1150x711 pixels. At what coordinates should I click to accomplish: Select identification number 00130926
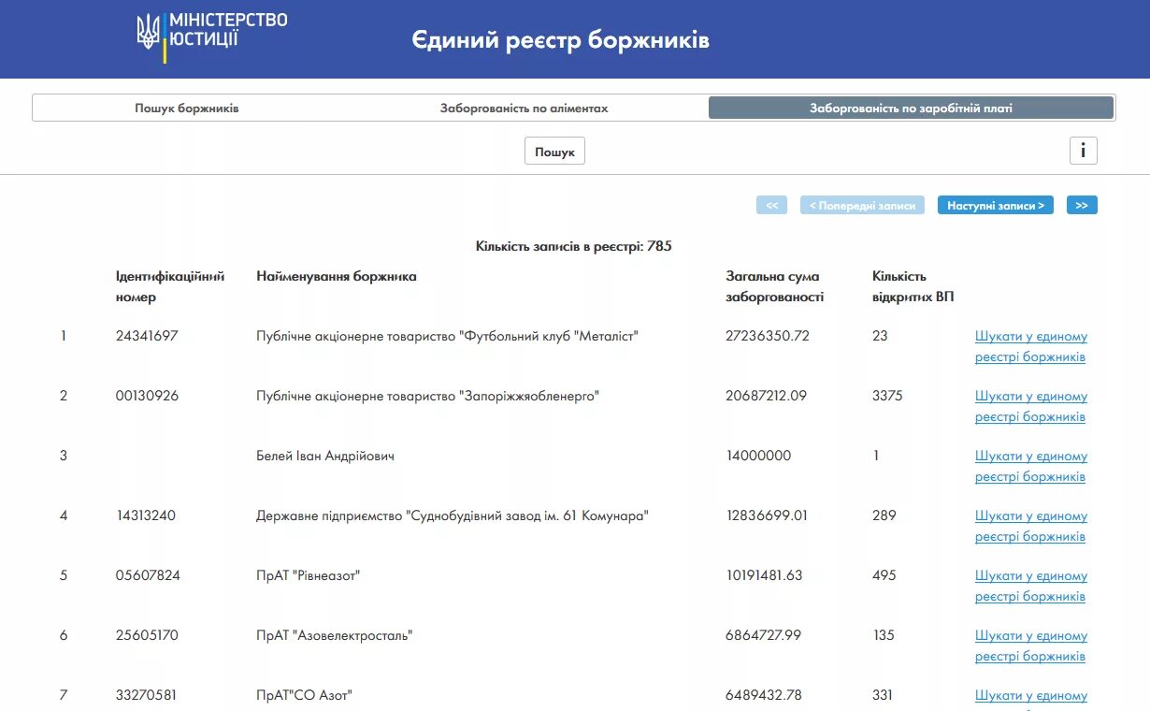(x=147, y=396)
